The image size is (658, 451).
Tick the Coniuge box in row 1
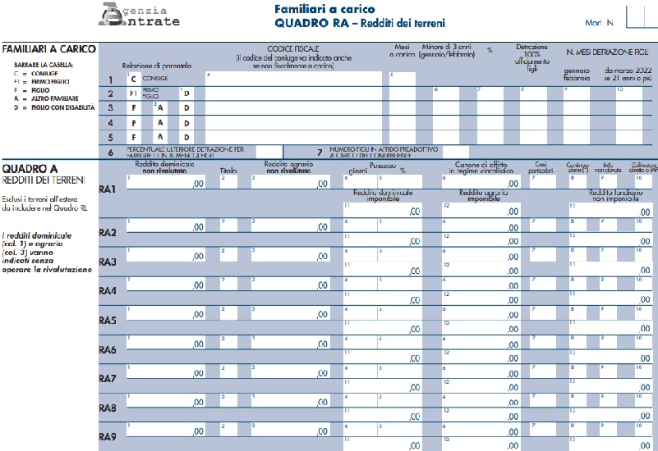tap(133, 80)
